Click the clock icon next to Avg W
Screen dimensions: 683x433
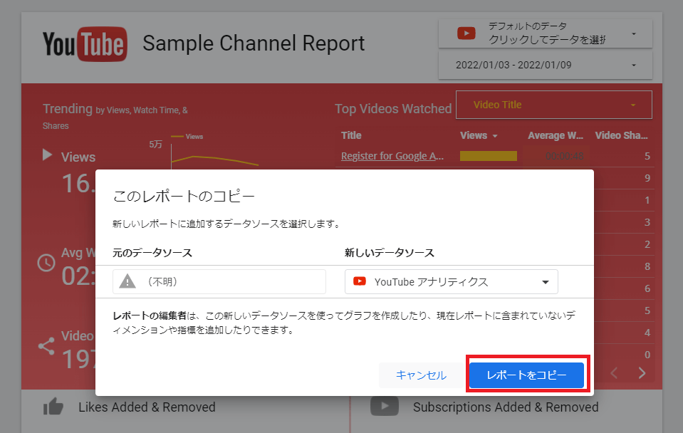[x=46, y=263]
